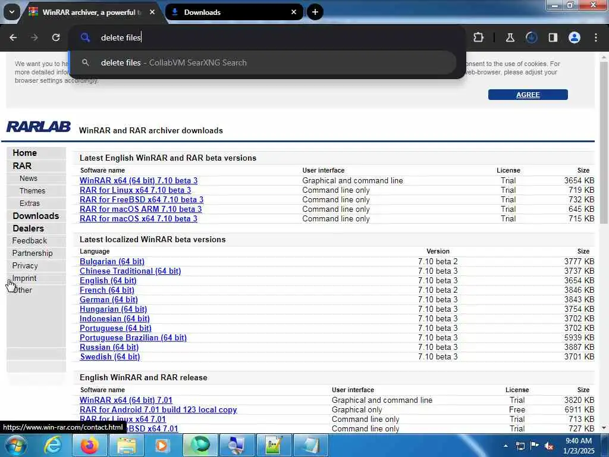This screenshot has width=609, height=457.
Task: Open News in the sidebar
Action: point(29,179)
